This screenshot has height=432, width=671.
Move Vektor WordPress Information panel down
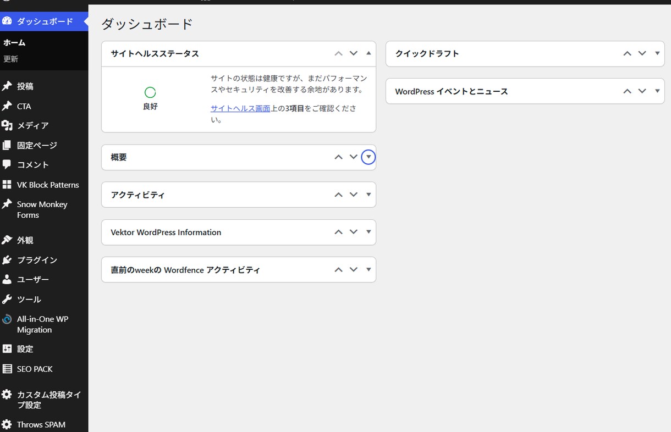pos(354,232)
